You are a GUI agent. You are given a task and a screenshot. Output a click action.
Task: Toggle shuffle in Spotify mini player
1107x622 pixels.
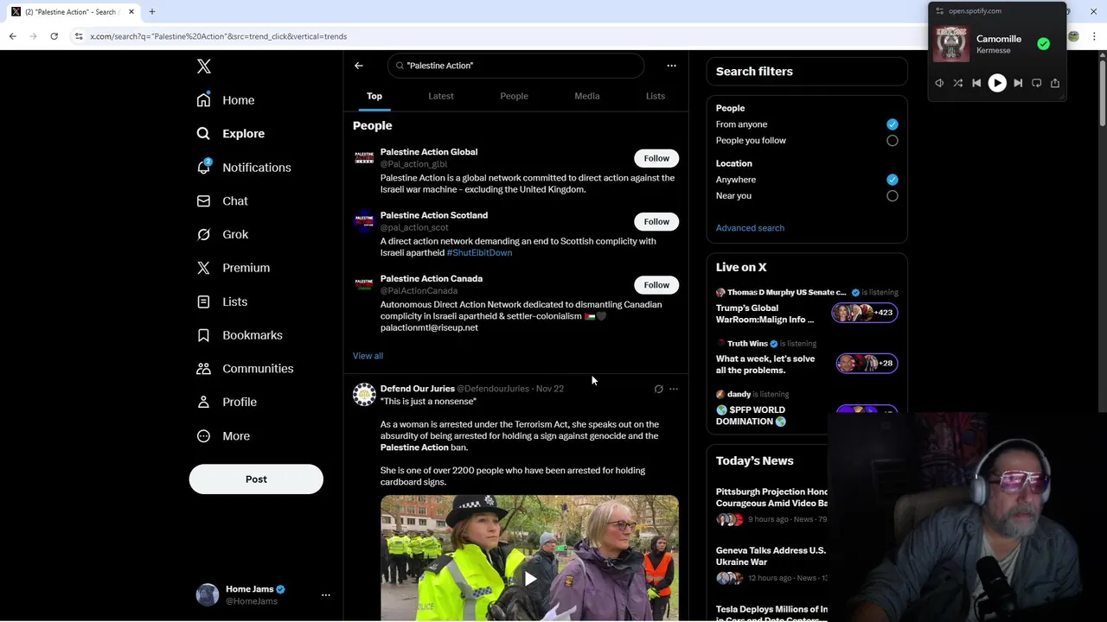point(958,83)
